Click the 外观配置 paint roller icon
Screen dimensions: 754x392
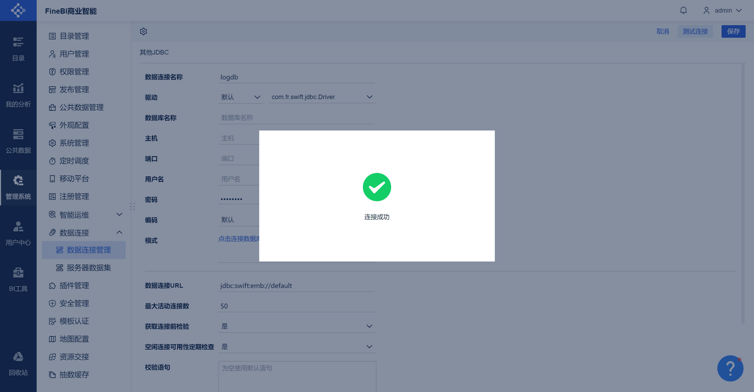52,126
